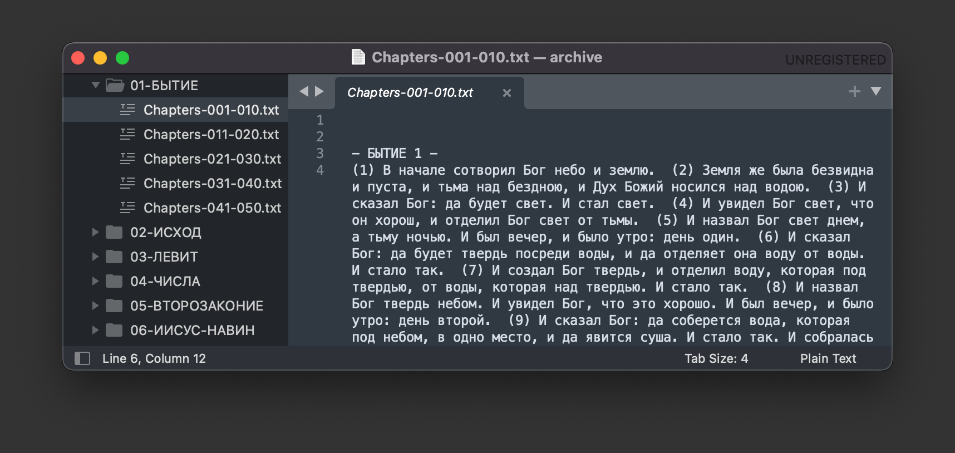The width and height of the screenshot is (955, 453).
Task: Click the words 'день один' in the editor
Action: click(x=697, y=237)
